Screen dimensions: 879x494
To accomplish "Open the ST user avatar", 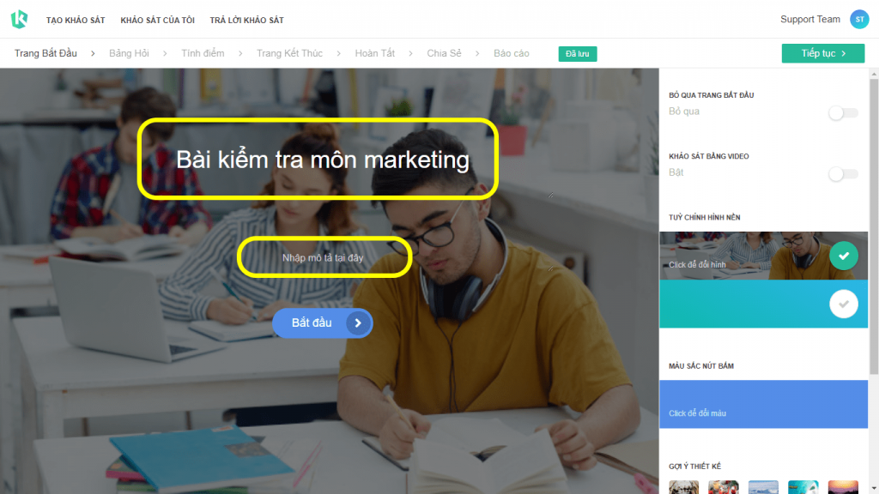I will [x=858, y=19].
